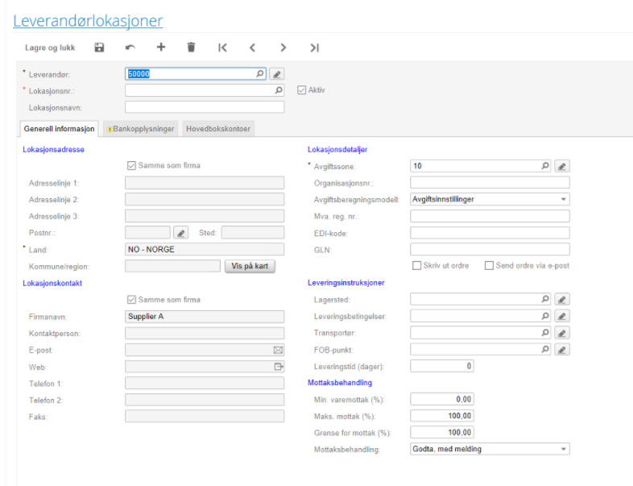Click the undo arrow icon

pyautogui.click(x=130, y=48)
